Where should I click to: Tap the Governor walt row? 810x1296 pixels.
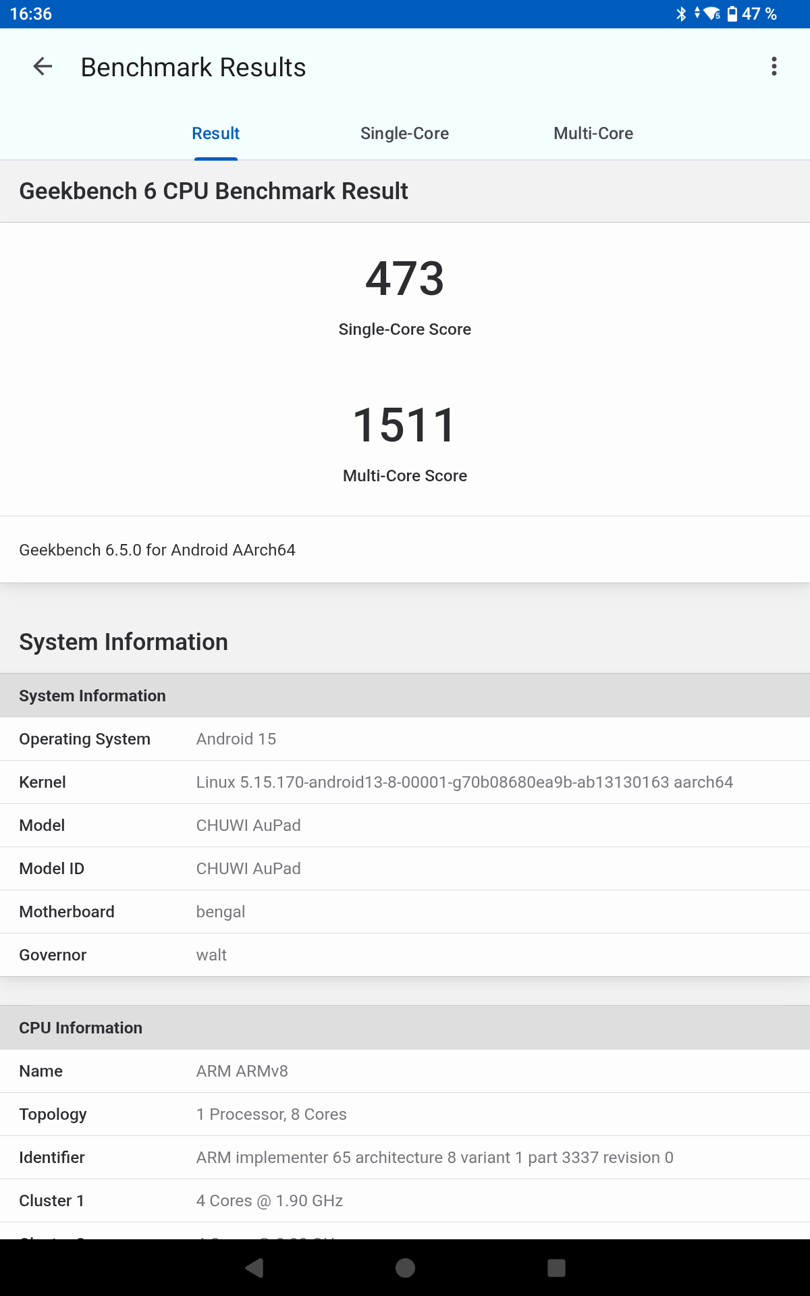(405, 955)
